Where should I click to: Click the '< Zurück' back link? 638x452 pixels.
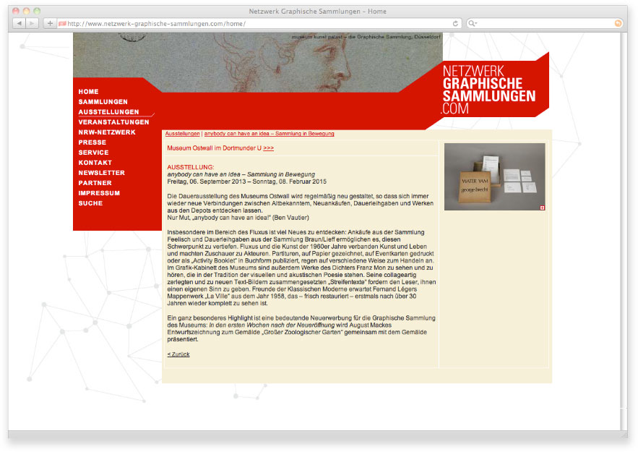point(178,354)
